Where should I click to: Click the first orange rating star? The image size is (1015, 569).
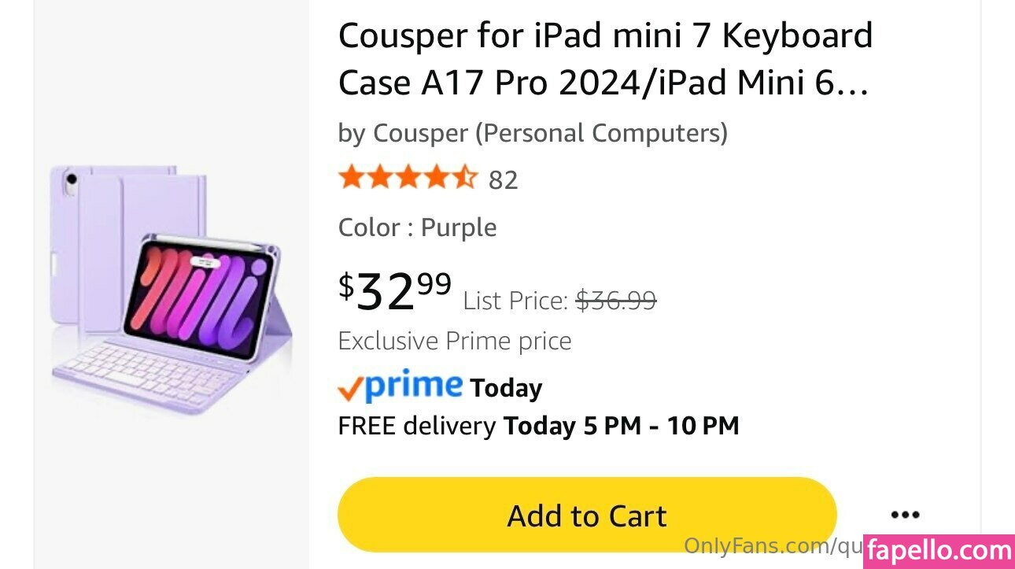pos(351,178)
